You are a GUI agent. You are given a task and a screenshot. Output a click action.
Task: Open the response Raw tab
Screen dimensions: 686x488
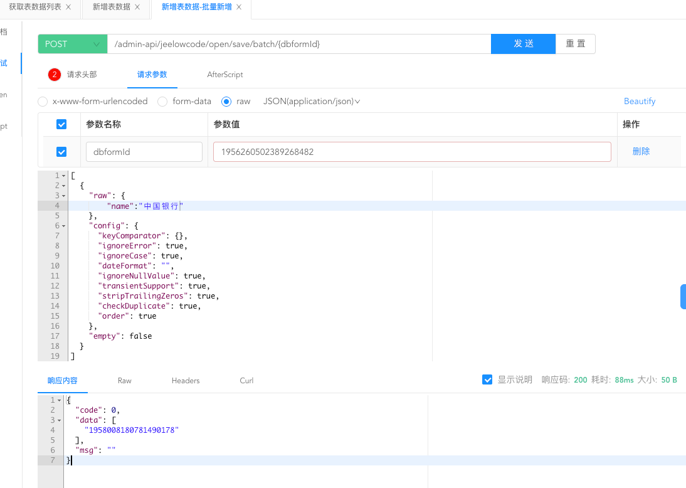click(124, 381)
